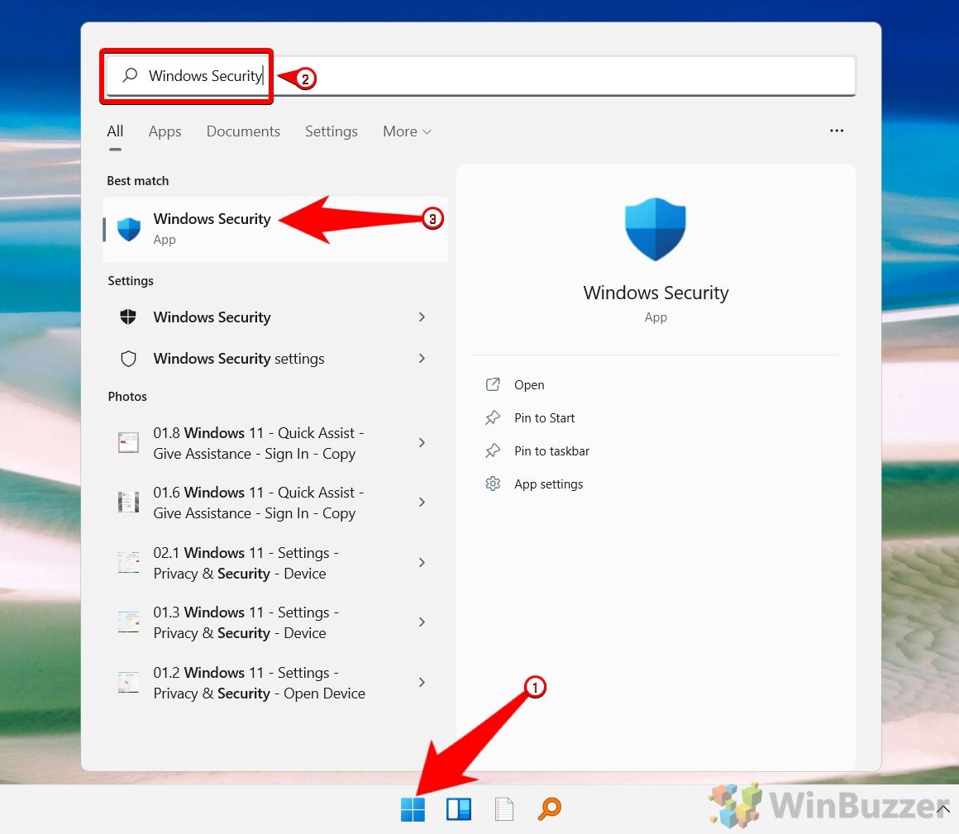959x834 pixels.
Task: Select the Settings filter tab
Action: pos(331,131)
